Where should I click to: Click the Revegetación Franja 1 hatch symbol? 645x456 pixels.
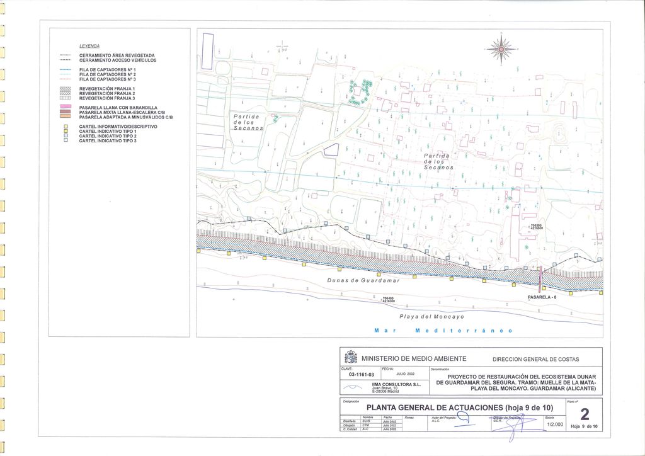point(65,89)
